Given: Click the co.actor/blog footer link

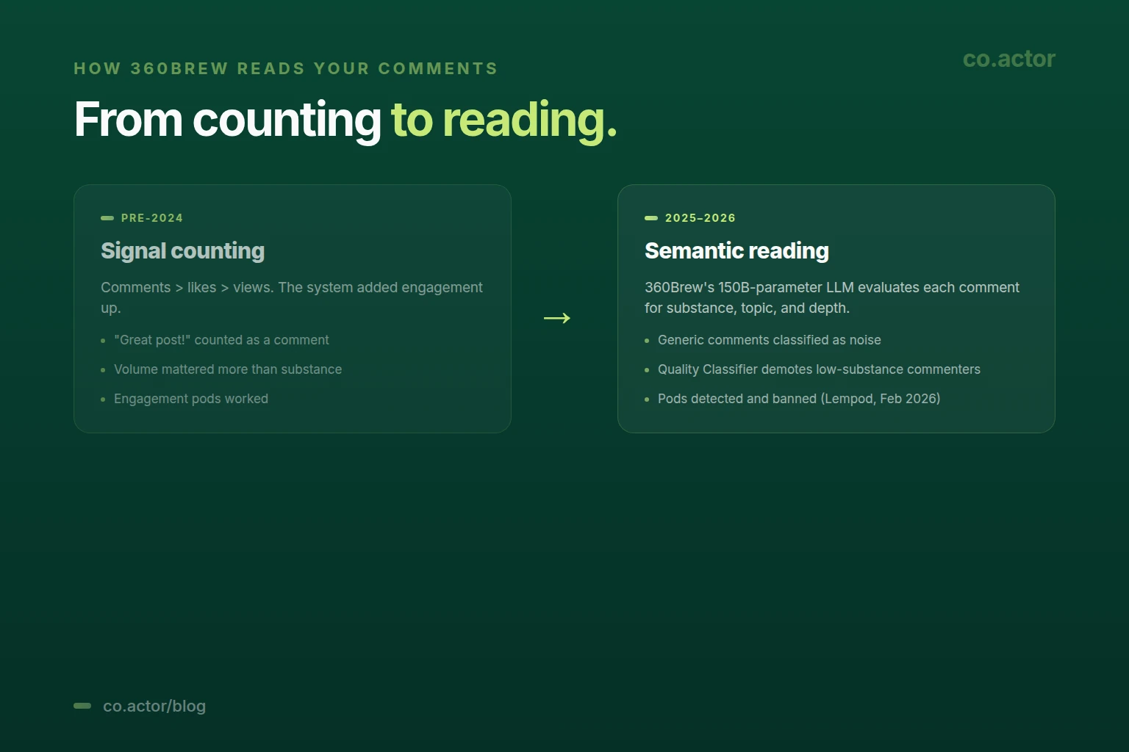Looking at the screenshot, I should pos(154,706).
